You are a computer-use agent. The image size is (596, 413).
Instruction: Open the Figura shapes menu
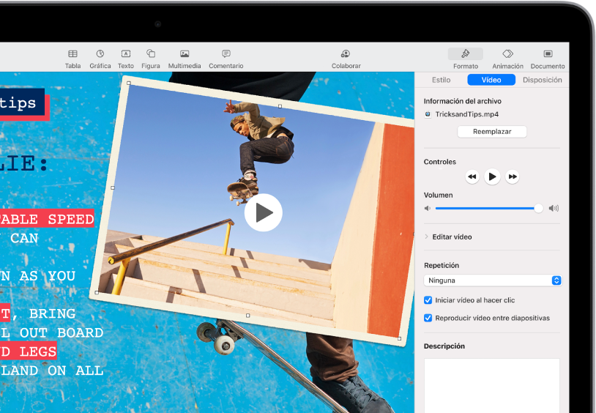[151, 54]
